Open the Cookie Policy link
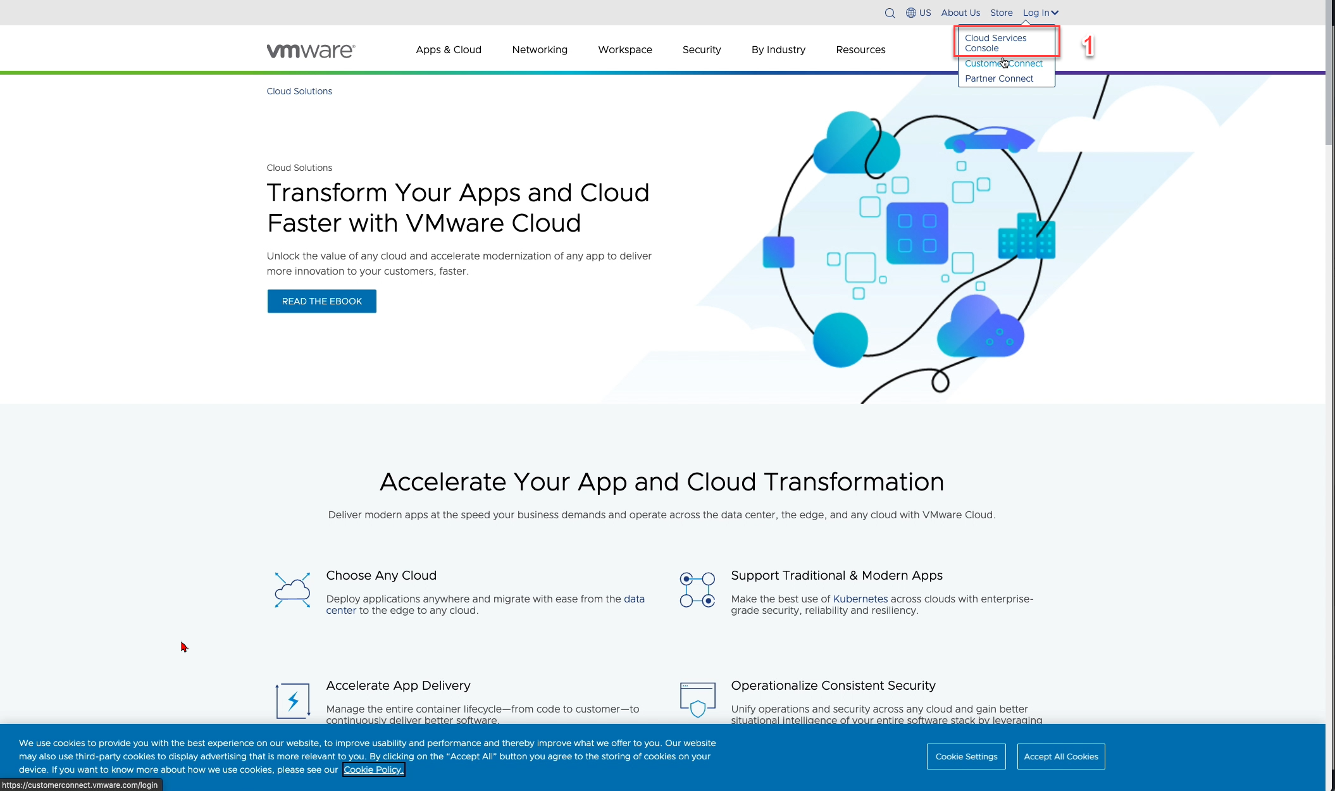The width and height of the screenshot is (1335, 791). (373, 769)
